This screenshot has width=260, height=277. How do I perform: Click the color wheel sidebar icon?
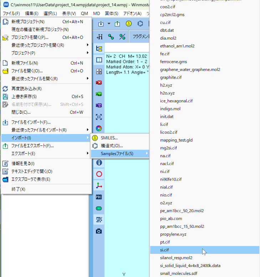(99, 128)
